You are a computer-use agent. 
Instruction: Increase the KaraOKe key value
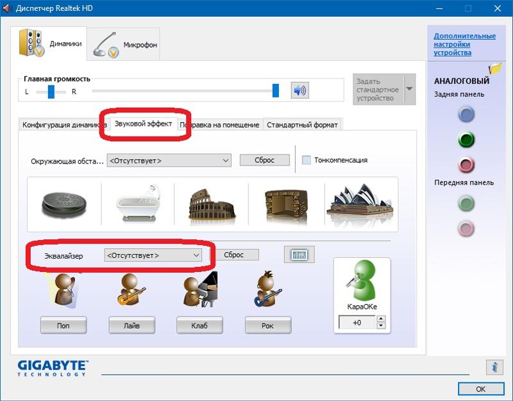tap(381, 318)
